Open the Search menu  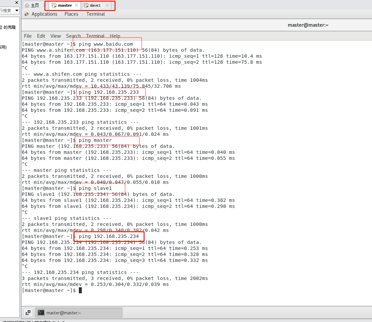(73, 36)
